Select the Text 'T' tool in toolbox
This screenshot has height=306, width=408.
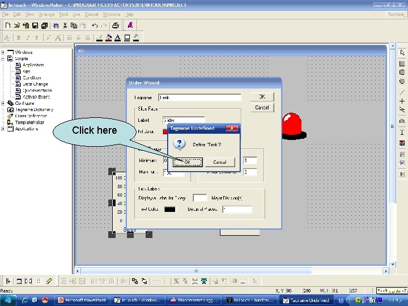[402, 132]
